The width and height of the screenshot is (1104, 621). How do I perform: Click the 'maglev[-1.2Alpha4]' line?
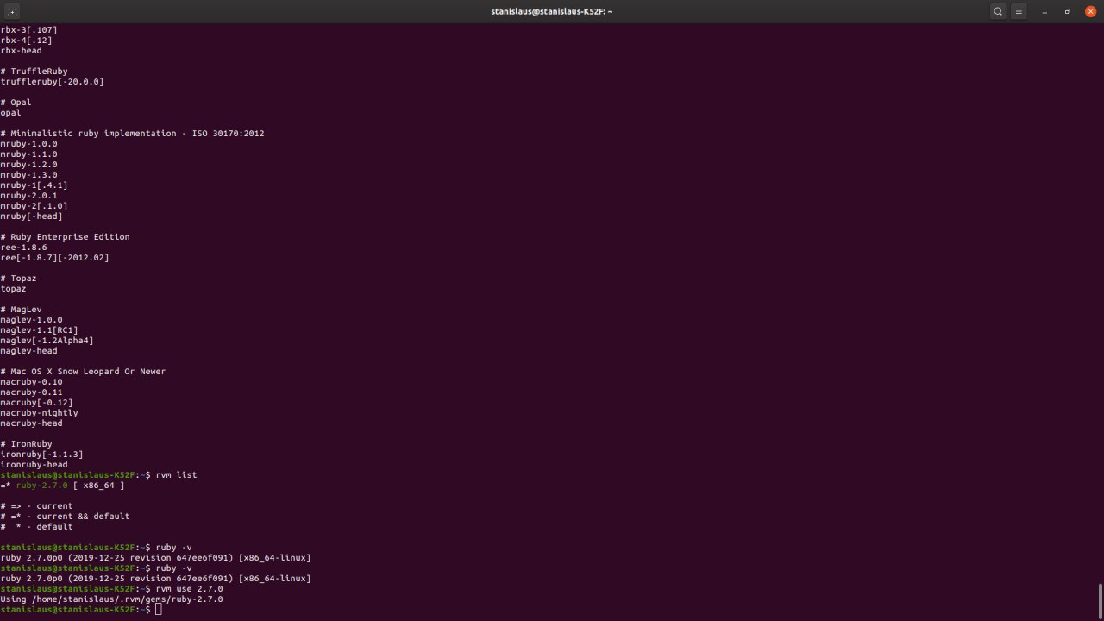(x=47, y=341)
